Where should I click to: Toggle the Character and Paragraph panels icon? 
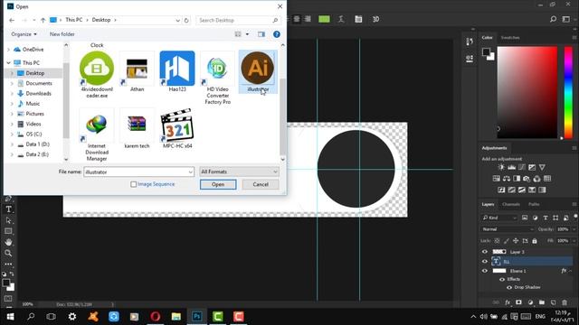358,19
